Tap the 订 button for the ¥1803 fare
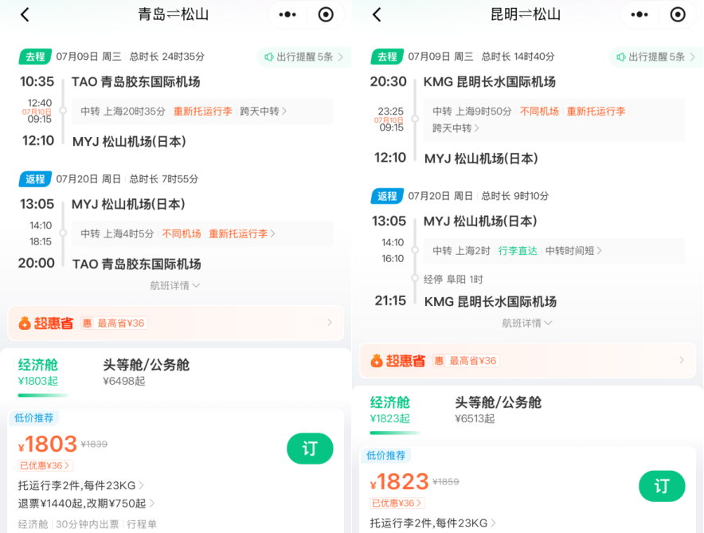 coord(310,449)
